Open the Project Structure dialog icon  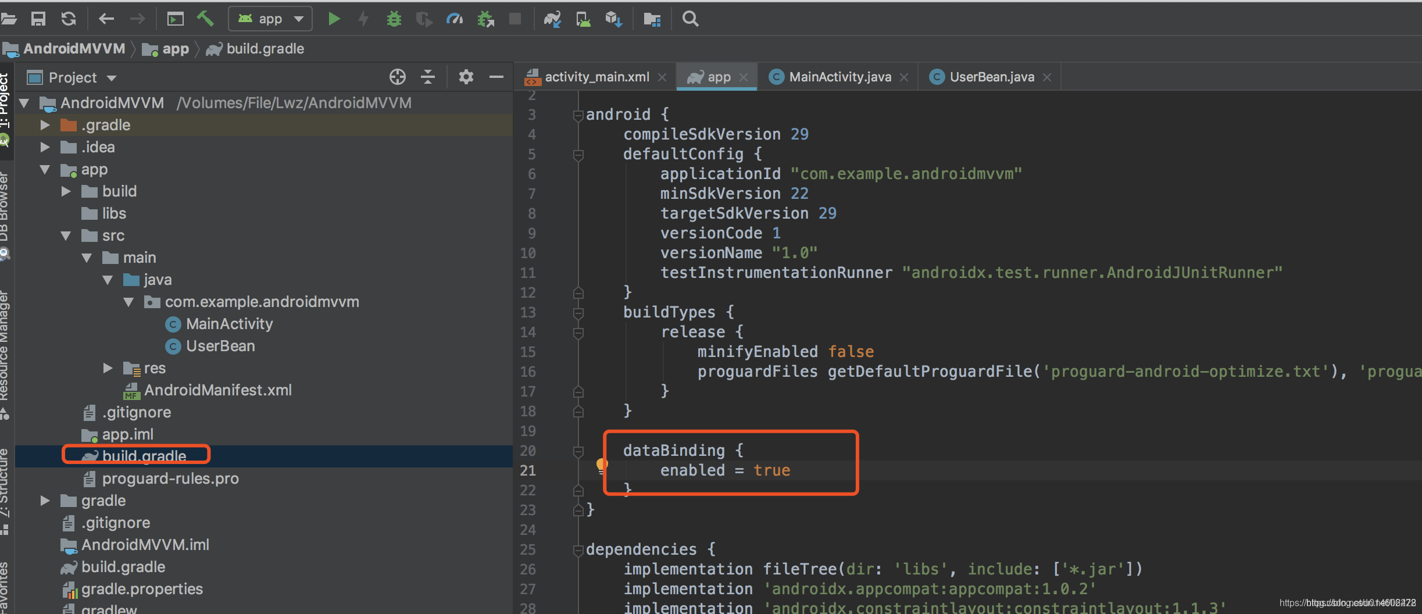(652, 19)
